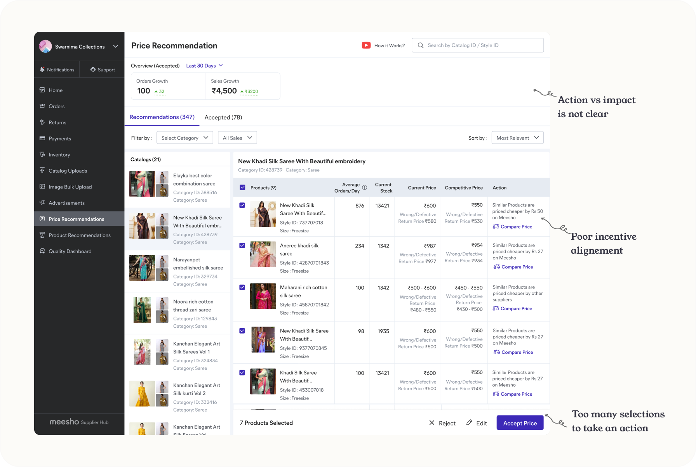
Task: Uncheck Khadi Silk Saree 453007018 checkbox
Action: [x=242, y=373]
